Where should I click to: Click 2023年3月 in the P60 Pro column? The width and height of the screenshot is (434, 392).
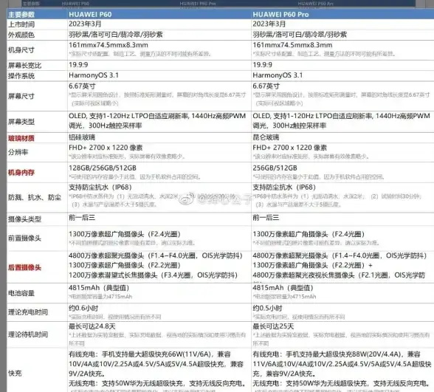click(x=269, y=24)
